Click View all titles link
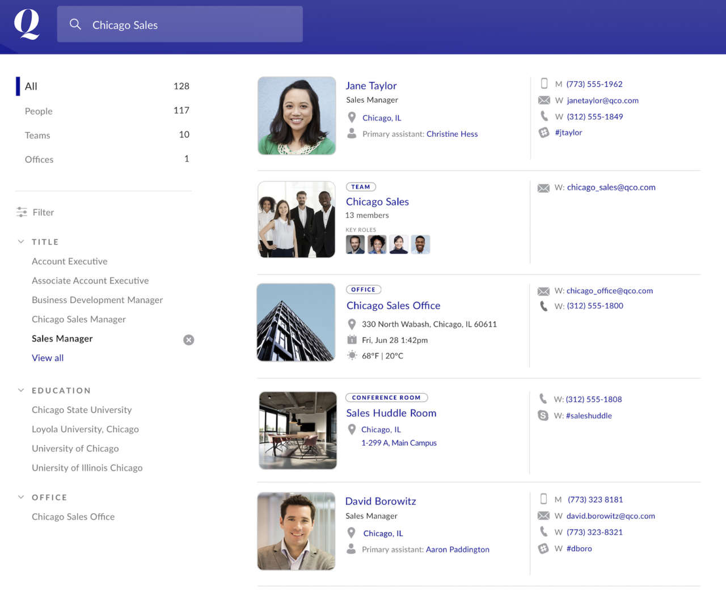 tap(48, 358)
